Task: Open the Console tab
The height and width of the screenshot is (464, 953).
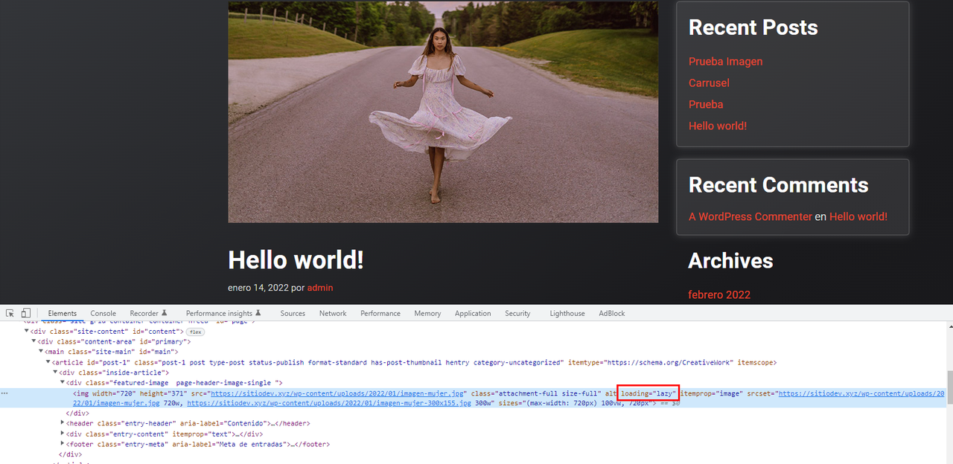Action: coord(103,313)
